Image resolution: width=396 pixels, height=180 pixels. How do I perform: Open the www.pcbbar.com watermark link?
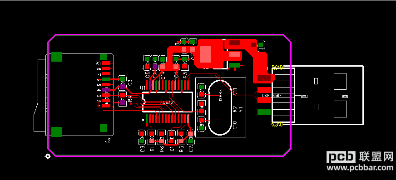click(360, 167)
